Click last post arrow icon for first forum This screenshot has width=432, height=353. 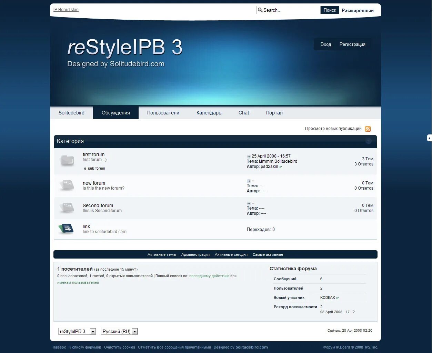point(249,157)
